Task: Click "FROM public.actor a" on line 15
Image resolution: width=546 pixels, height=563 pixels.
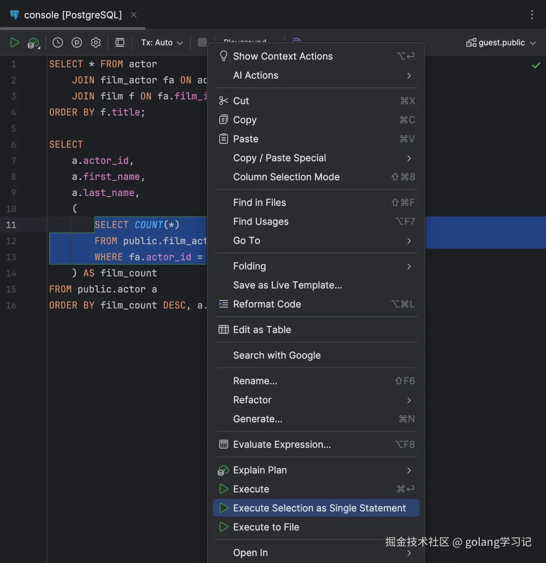Action: (x=103, y=289)
